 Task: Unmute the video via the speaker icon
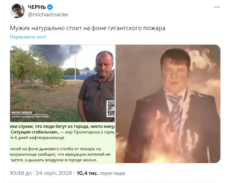pos(14,49)
